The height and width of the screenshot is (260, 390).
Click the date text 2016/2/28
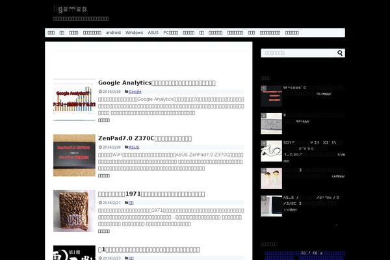pyautogui.click(x=111, y=147)
